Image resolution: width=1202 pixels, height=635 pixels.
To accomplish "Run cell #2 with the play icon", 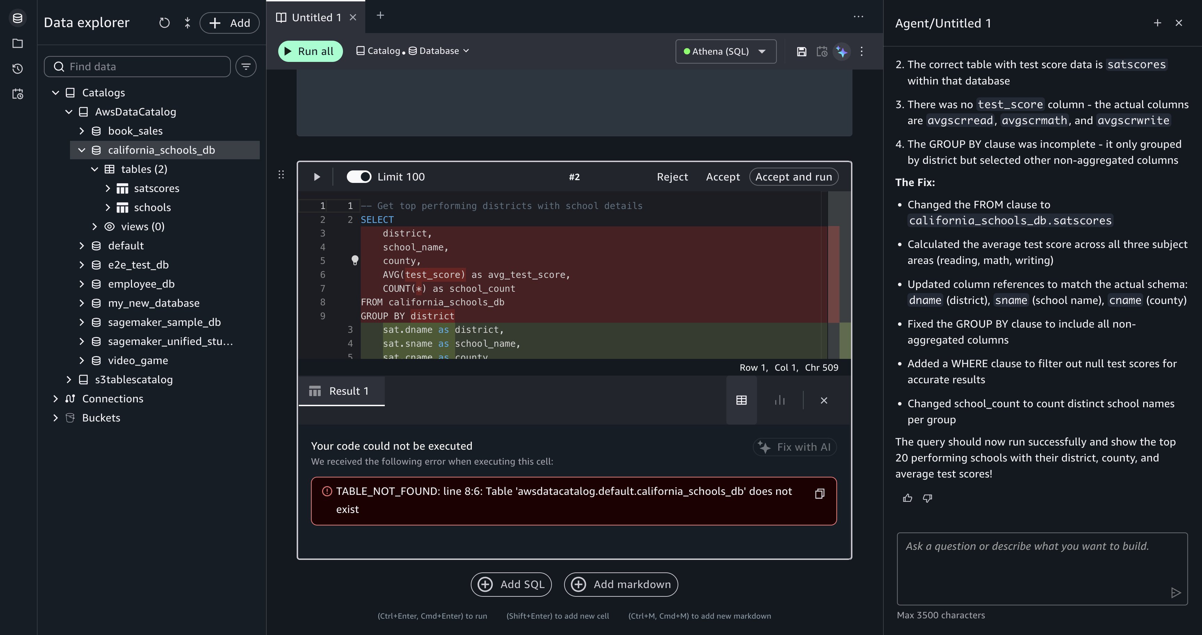I will pos(317,177).
